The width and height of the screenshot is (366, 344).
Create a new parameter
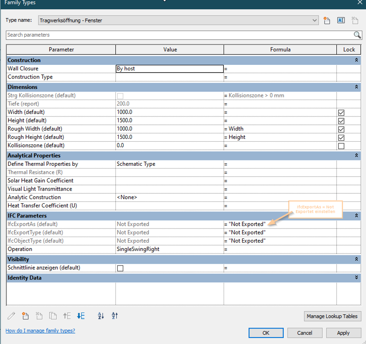(x=25, y=316)
